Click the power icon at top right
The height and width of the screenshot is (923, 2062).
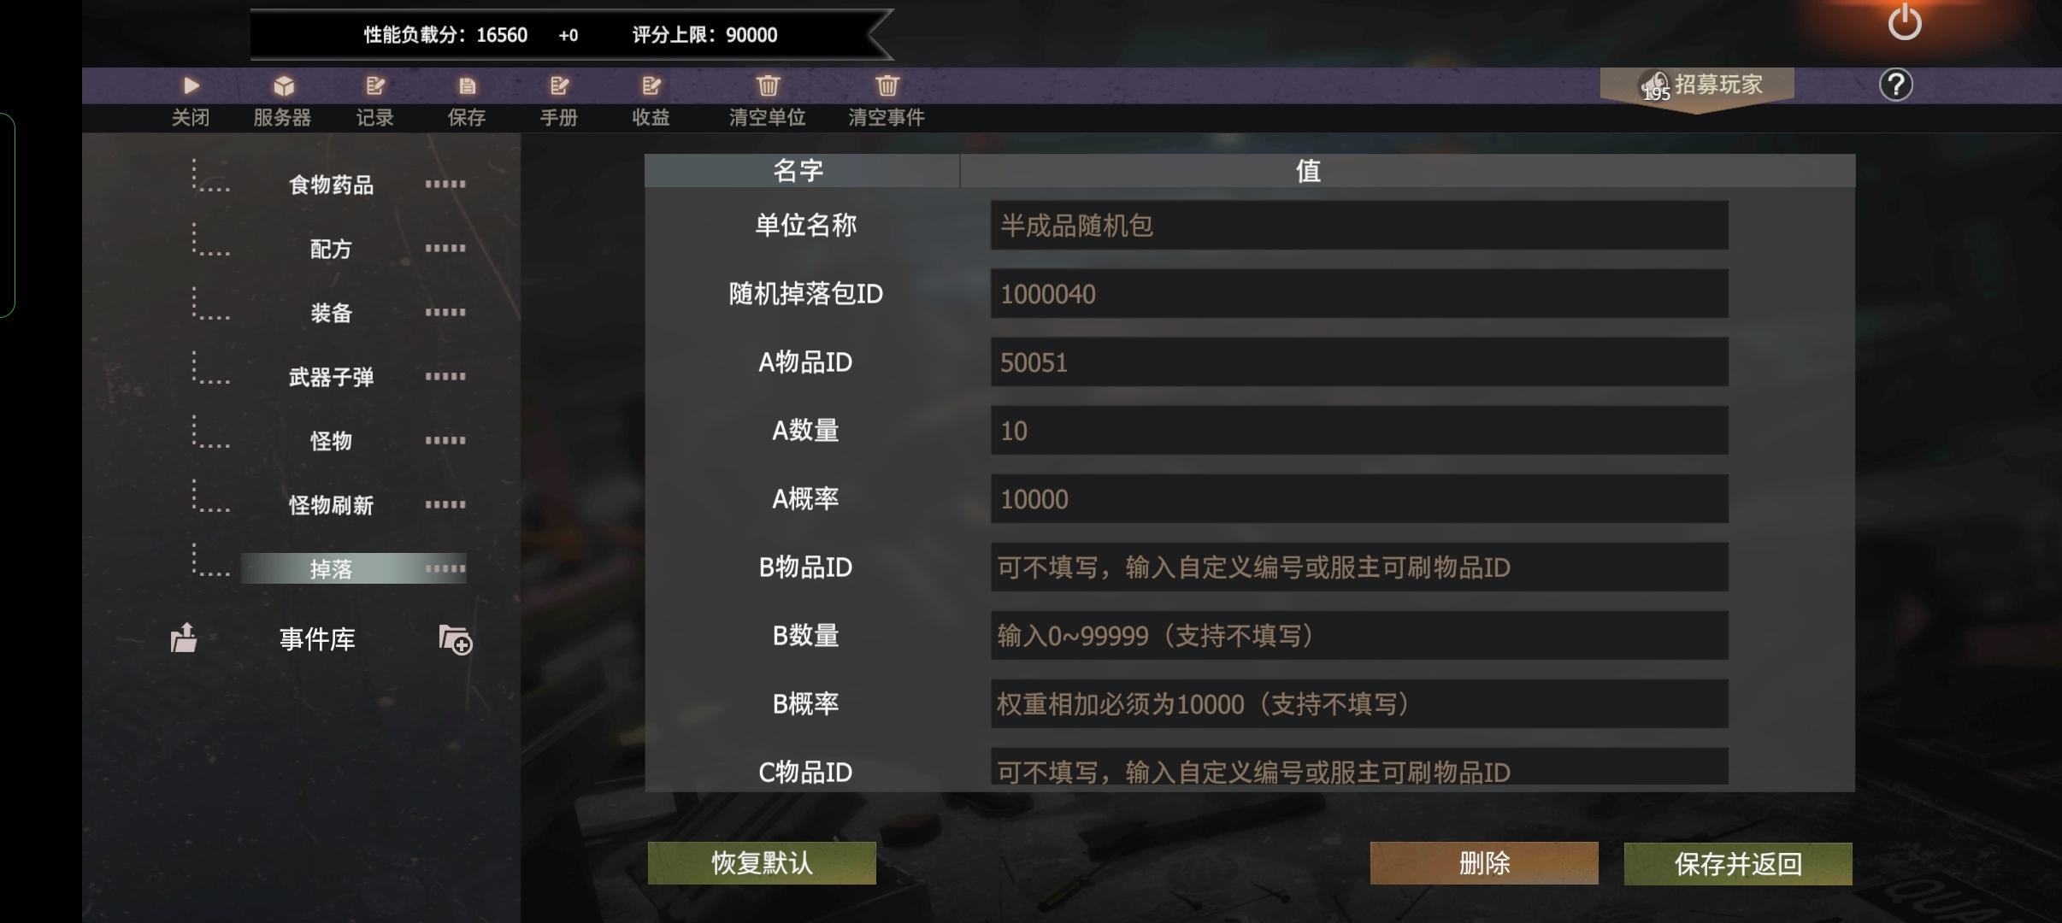pyautogui.click(x=1905, y=21)
